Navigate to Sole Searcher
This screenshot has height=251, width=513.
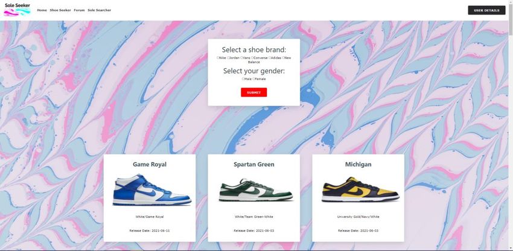point(99,10)
